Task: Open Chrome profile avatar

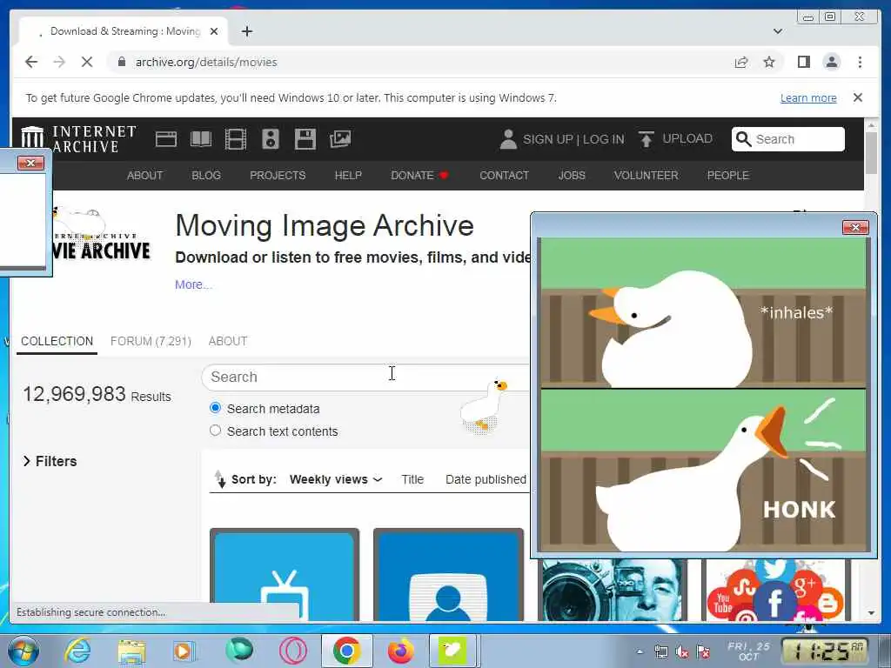Action: [x=831, y=62]
